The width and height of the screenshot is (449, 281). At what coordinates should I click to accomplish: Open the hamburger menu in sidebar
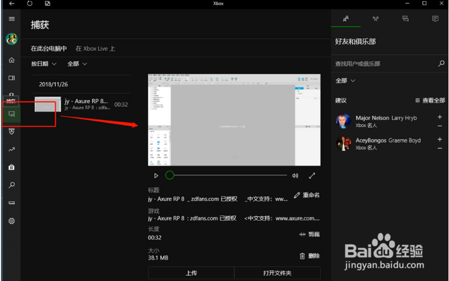click(12, 19)
